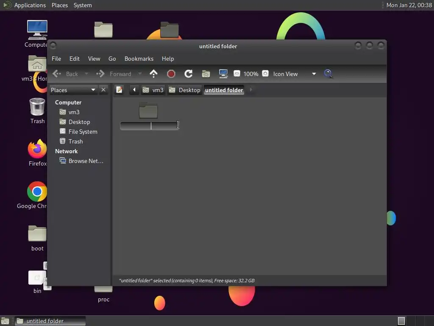The width and height of the screenshot is (434, 326).
Task: Select Browse Network in the sidebar
Action: 86,161
